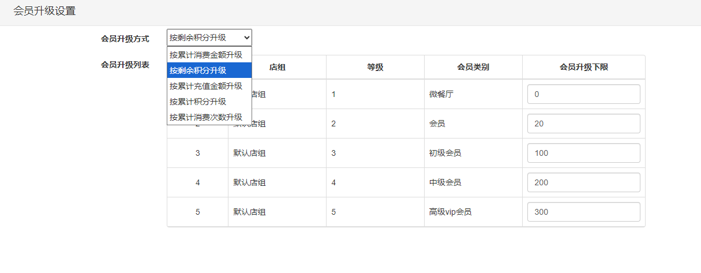The height and width of the screenshot is (273, 701).
Task: Focus the 会员 upgrade limit field
Action: (x=583, y=124)
